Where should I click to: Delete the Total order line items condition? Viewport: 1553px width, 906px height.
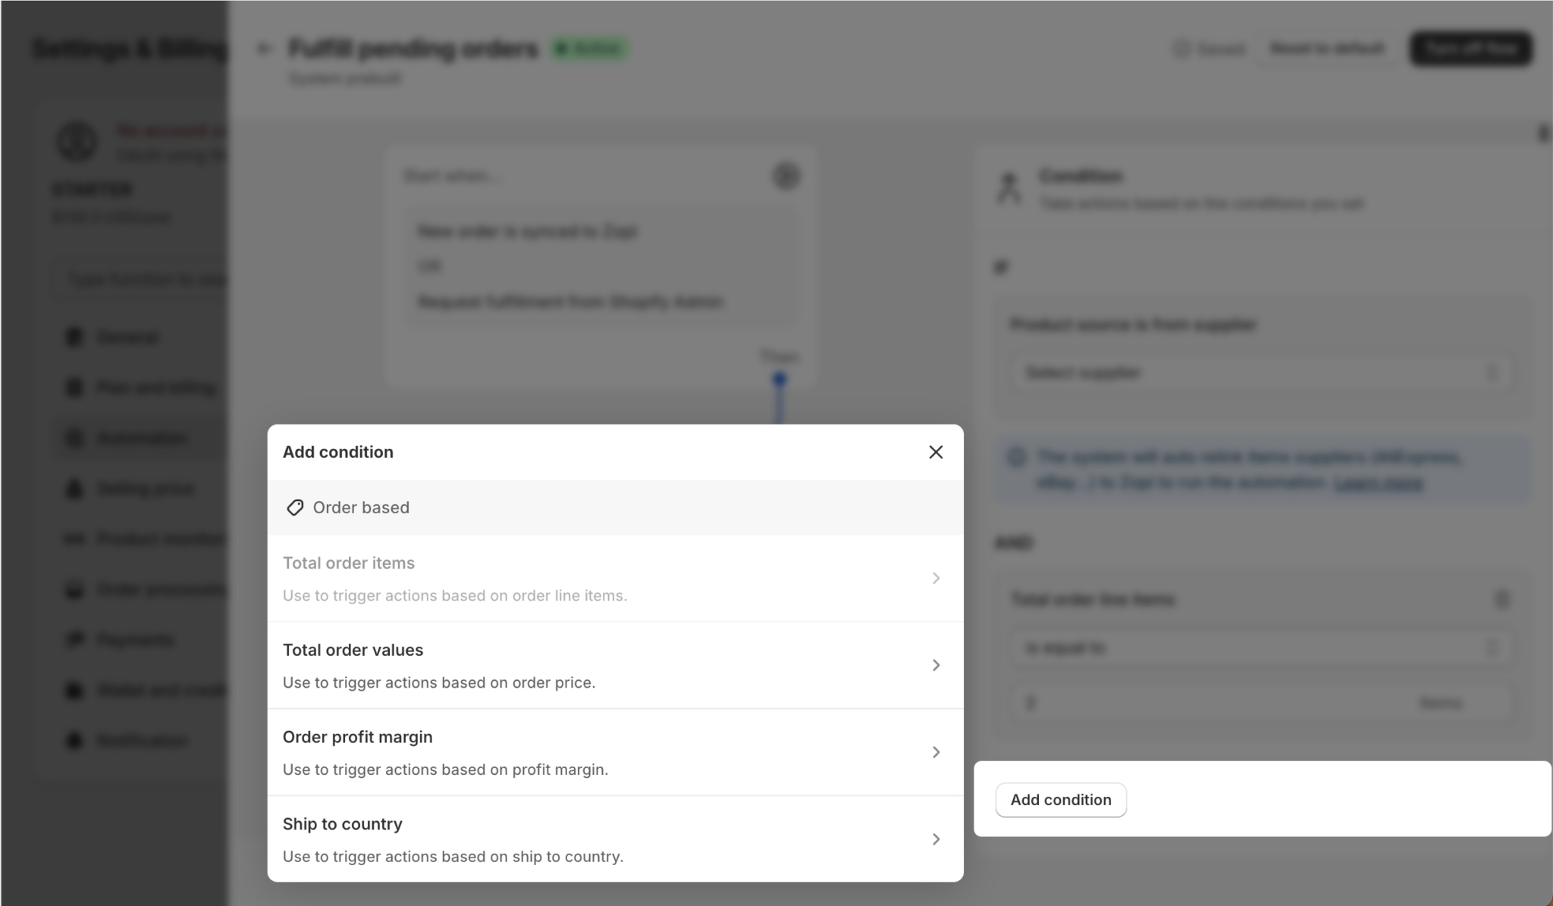click(x=1504, y=599)
